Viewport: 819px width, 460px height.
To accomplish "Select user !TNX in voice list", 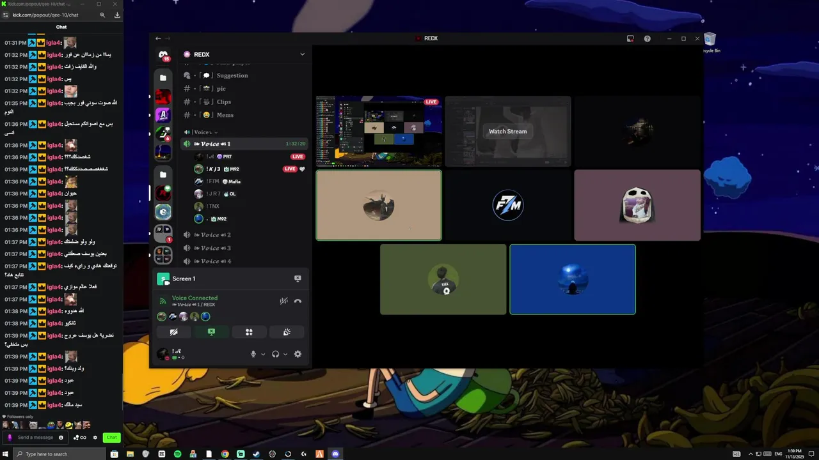I will [250, 206].
